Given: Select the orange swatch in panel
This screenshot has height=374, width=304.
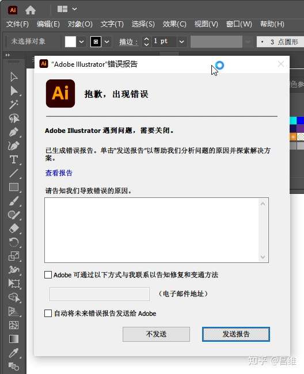Looking at the screenshot, I should 293,137.
